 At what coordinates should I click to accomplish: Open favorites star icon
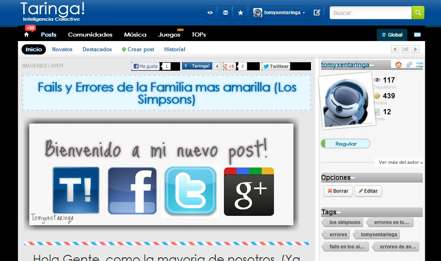[x=241, y=13]
